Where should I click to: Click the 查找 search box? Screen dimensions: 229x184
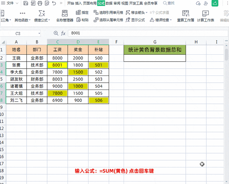point(169,3)
